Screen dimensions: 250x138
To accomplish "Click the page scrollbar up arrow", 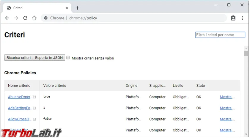I will pyautogui.click(x=246, y=49).
